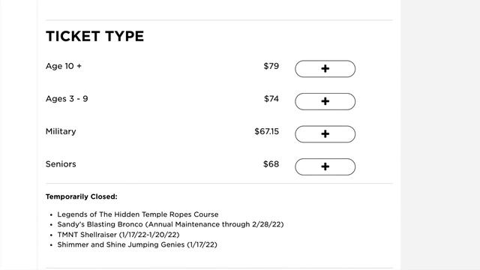Click Legends of The Hidden Temple Ropes Course

[x=138, y=214]
